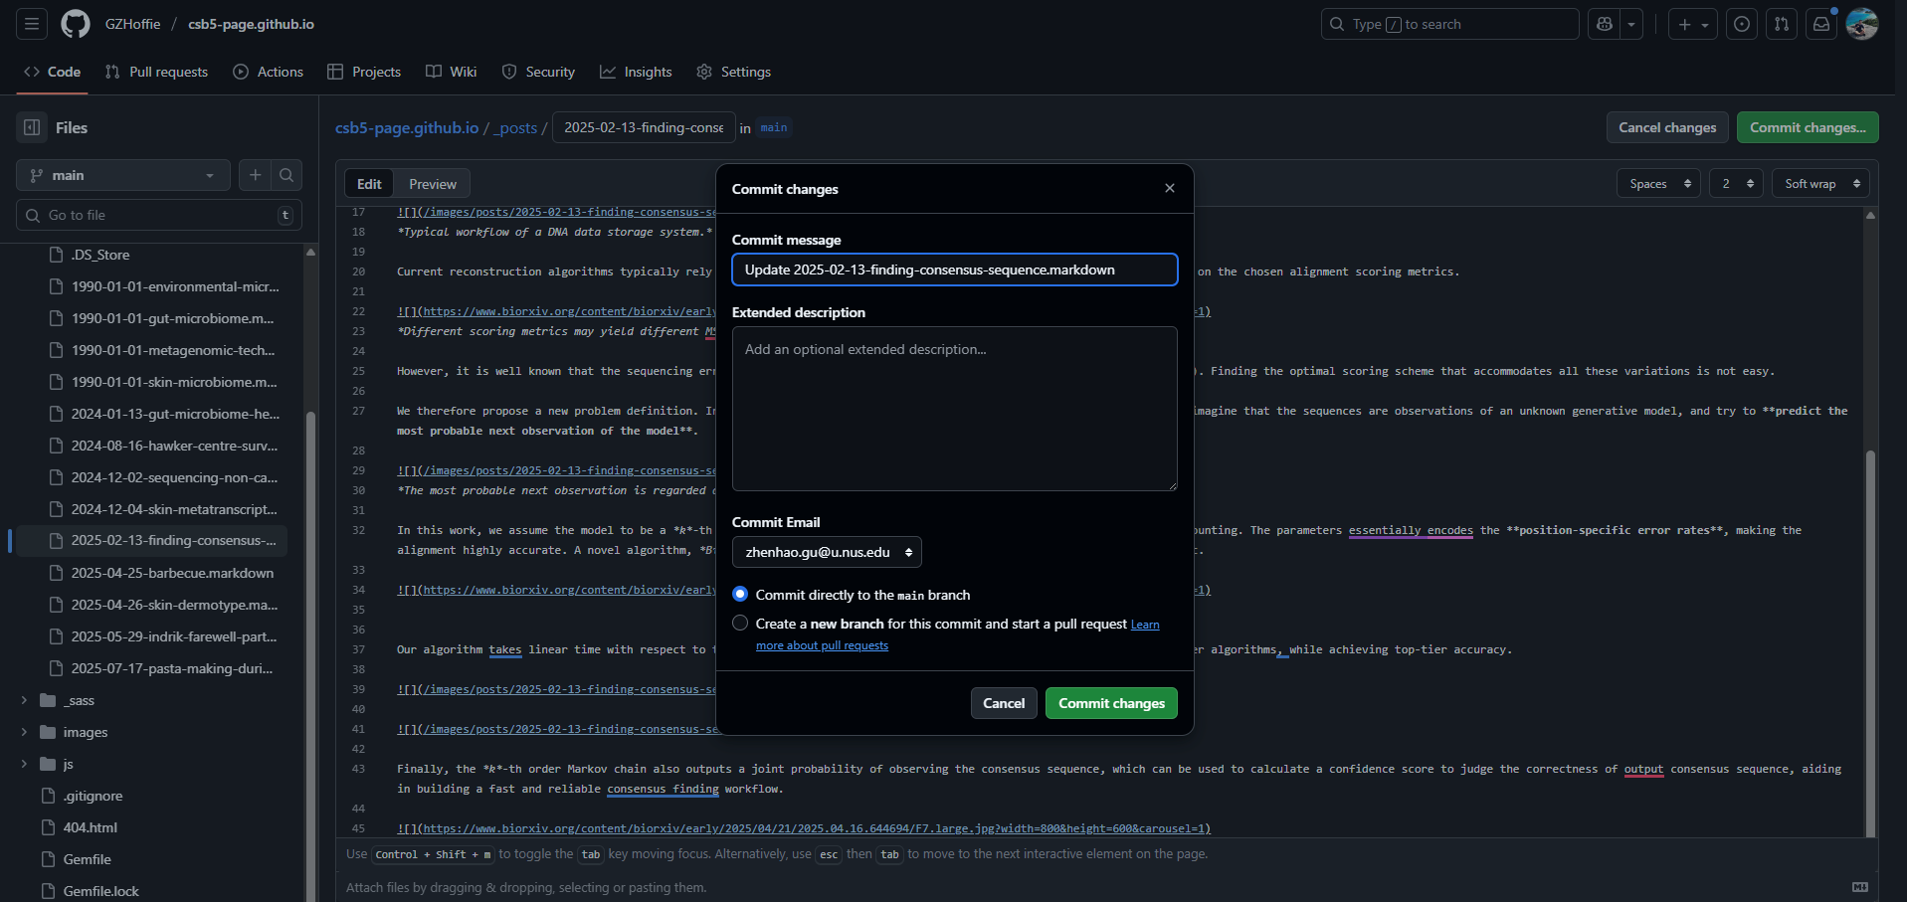This screenshot has width=1907, height=902.
Task: Open the main branch selector dropdown
Action: [123, 175]
